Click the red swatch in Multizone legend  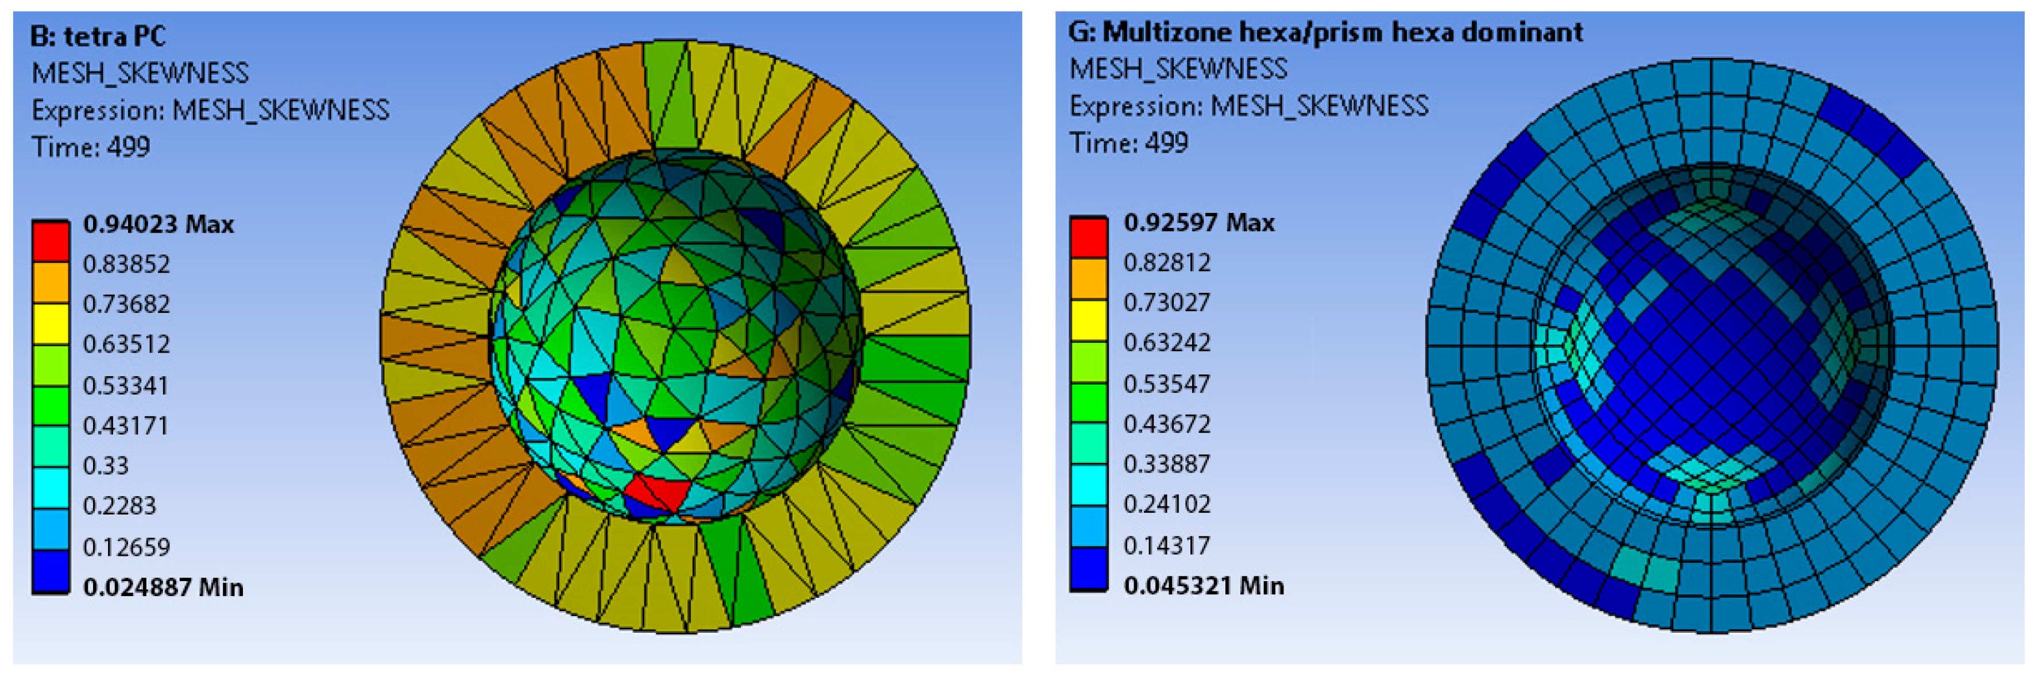1089,237
